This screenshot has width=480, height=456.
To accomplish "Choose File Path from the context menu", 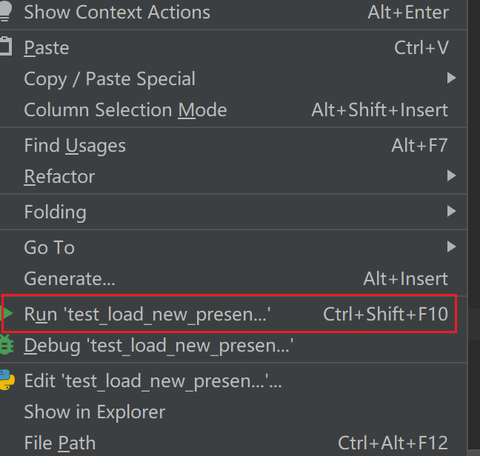I will tap(60, 443).
